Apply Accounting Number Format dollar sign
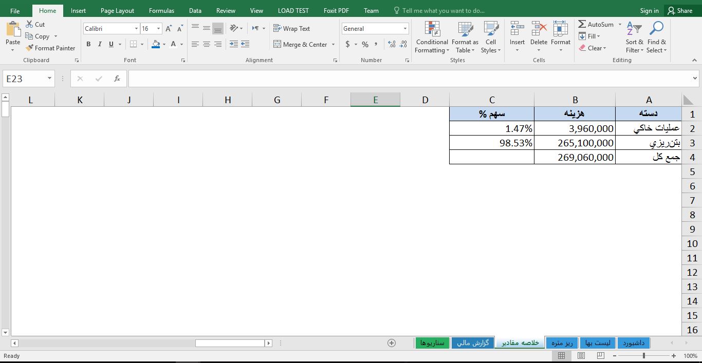702x363 pixels. pyautogui.click(x=348, y=45)
